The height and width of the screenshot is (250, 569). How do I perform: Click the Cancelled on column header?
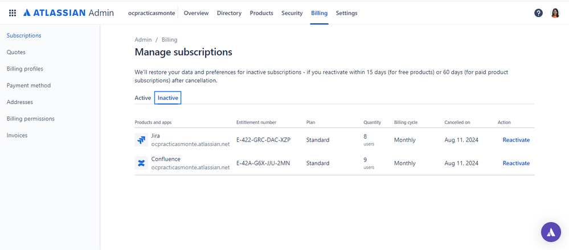(x=457, y=122)
